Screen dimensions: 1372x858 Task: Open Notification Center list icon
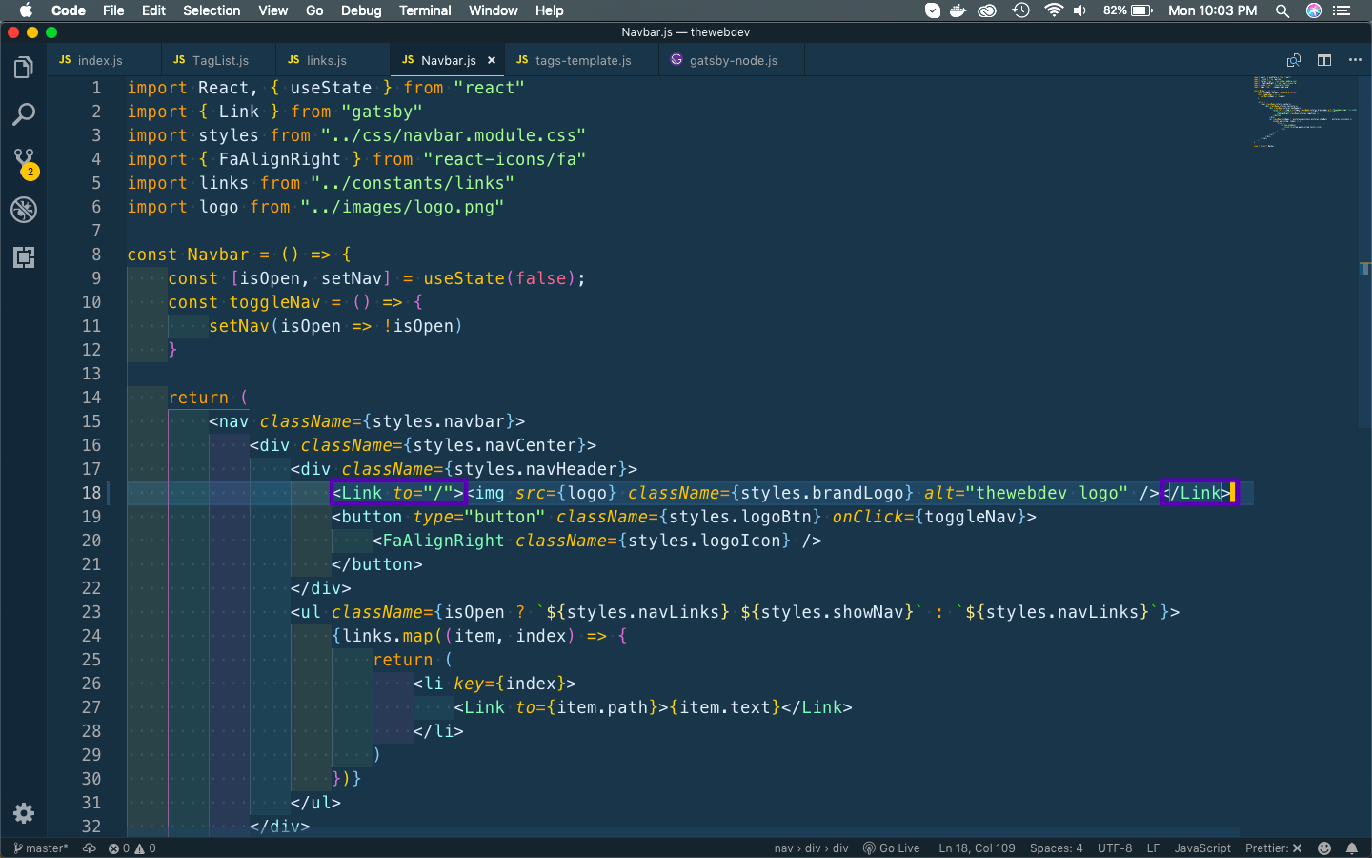(x=1342, y=10)
